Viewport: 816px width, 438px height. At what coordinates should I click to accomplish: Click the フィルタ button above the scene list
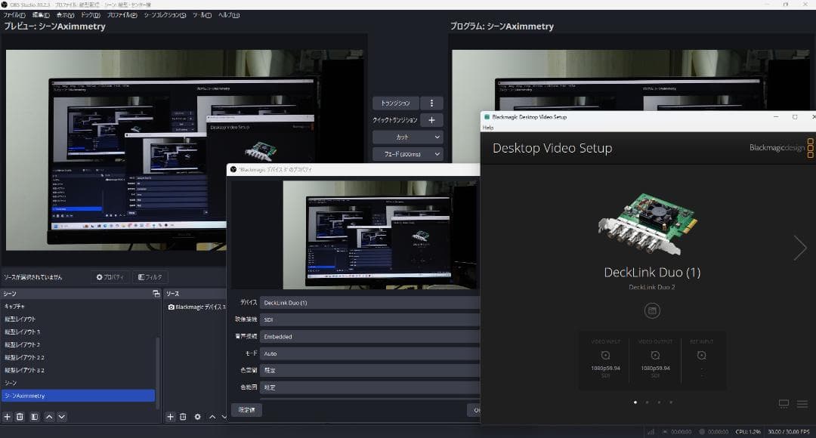[x=150, y=277]
